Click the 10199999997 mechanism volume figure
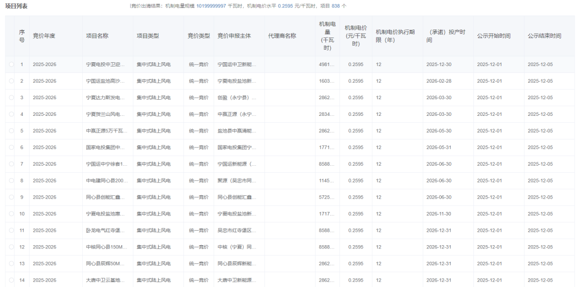The image size is (581, 287). [211, 5]
